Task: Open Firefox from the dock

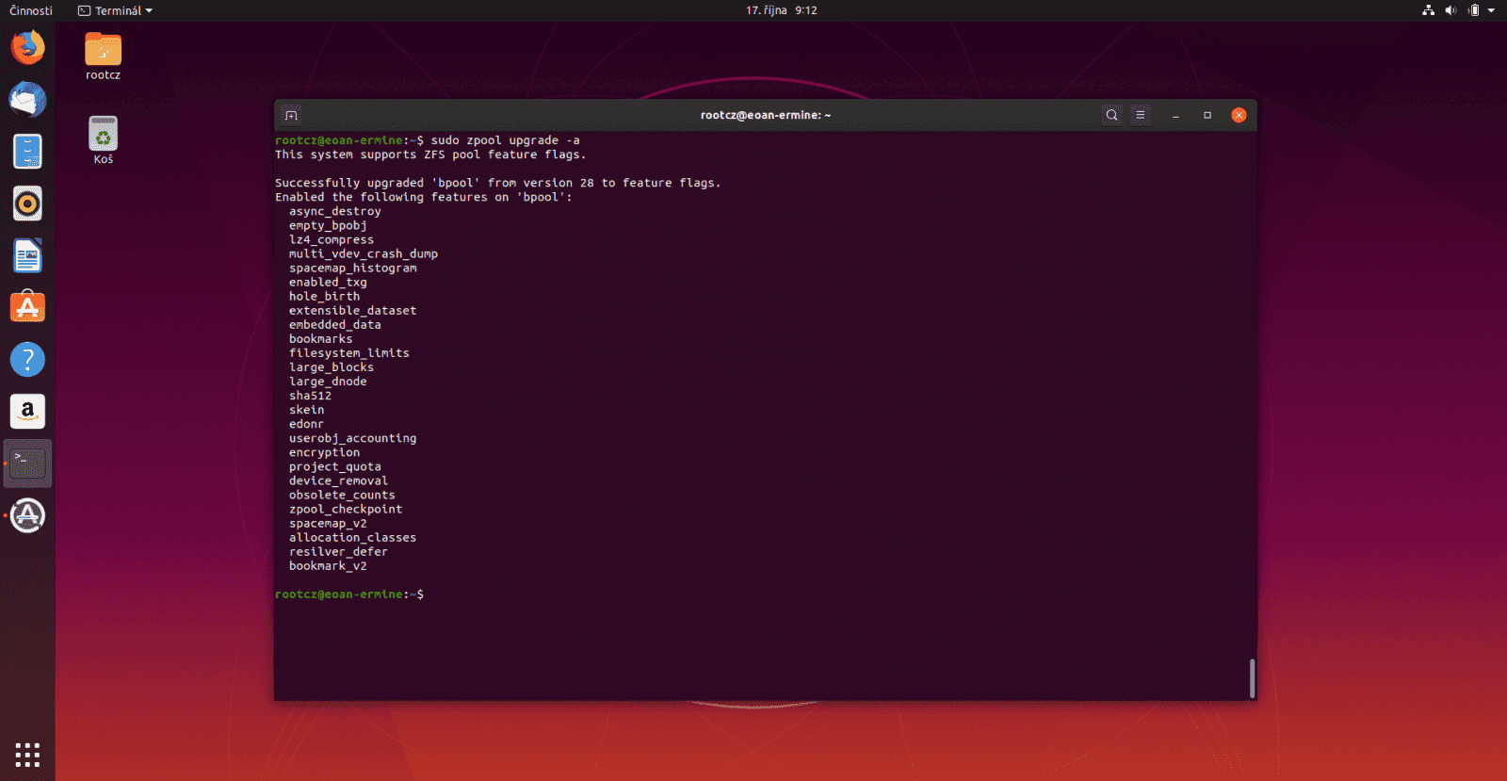Action: click(27, 47)
